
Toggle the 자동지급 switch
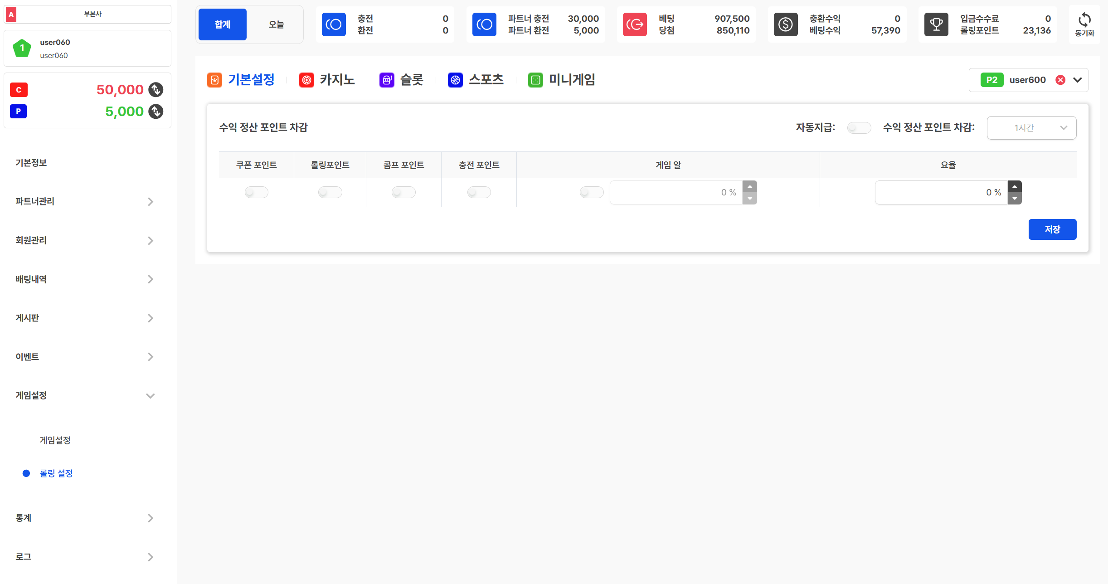(859, 128)
